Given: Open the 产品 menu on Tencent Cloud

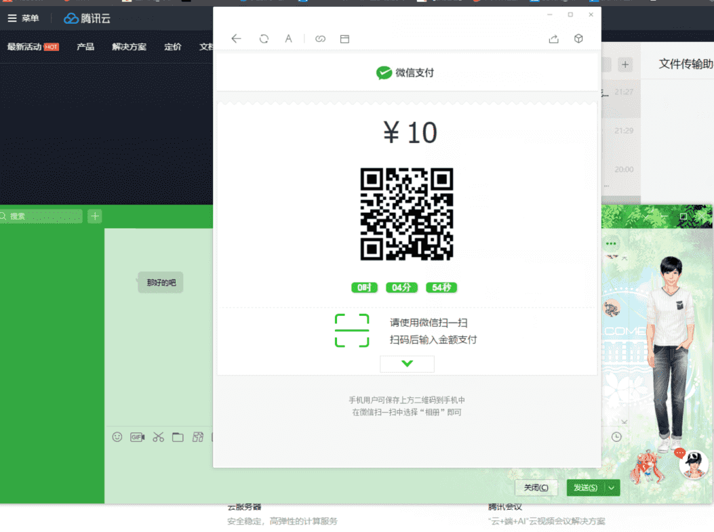Looking at the screenshot, I should coord(85,46).
